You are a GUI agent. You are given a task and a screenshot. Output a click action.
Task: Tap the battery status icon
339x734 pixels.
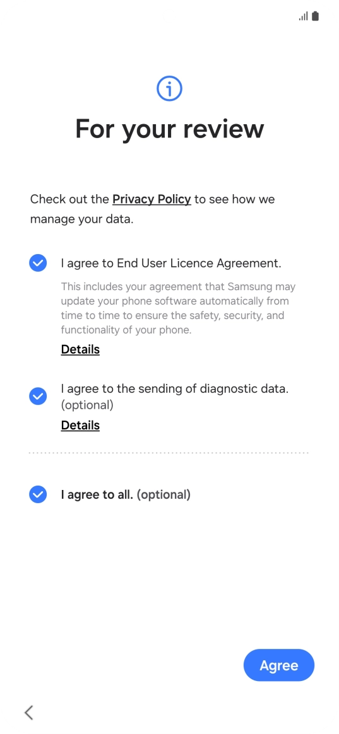315,16
